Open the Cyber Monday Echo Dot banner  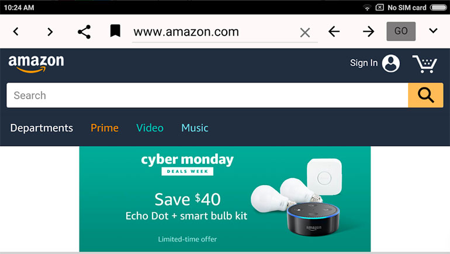click(225, 199)
